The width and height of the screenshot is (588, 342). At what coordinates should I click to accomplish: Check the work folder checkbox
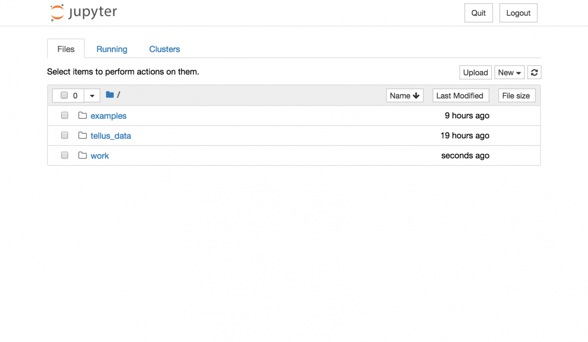click(65, 155)
